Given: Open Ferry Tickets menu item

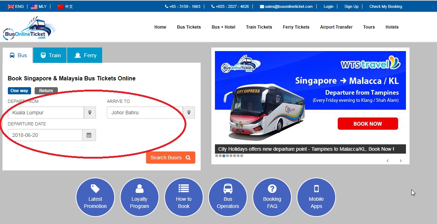Looking at the screenshot, I should coord(296,27).
